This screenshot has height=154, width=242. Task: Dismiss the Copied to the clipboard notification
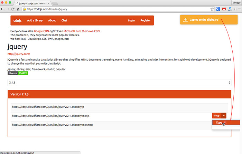click(209, 20)
